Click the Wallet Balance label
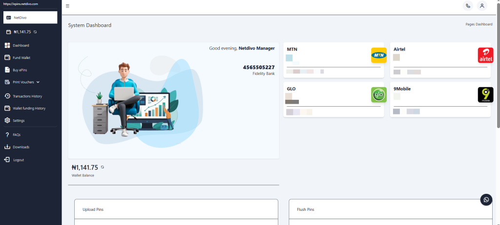This screenshot has width=500, height=225. click(x=83, y=175)
